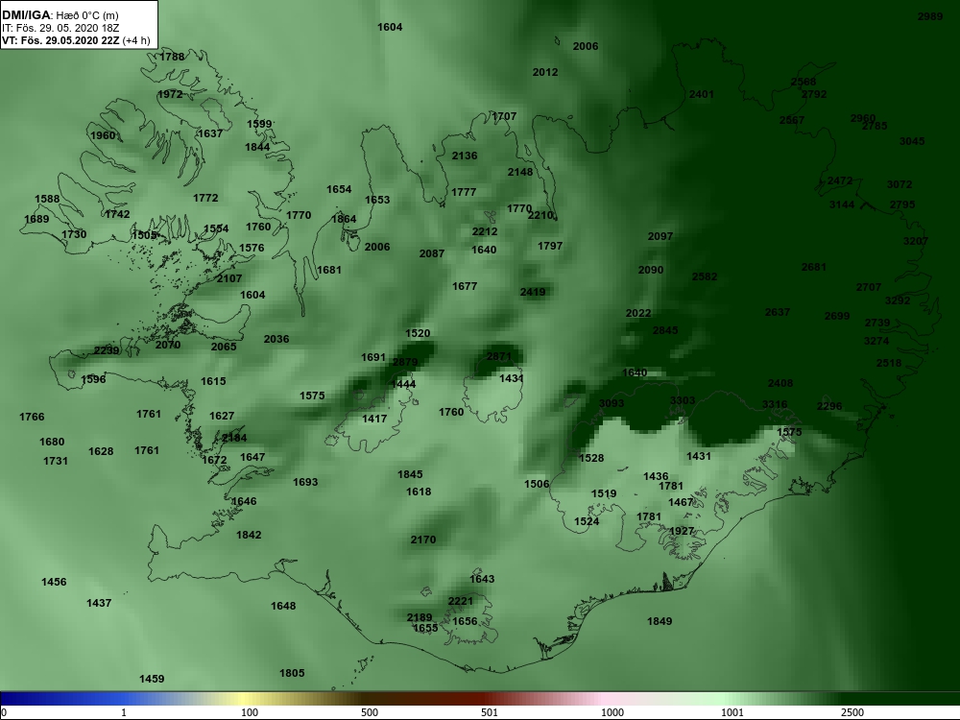Screen dimensions: 960x720
Task: Select the map value 2681
Action: 814,267
